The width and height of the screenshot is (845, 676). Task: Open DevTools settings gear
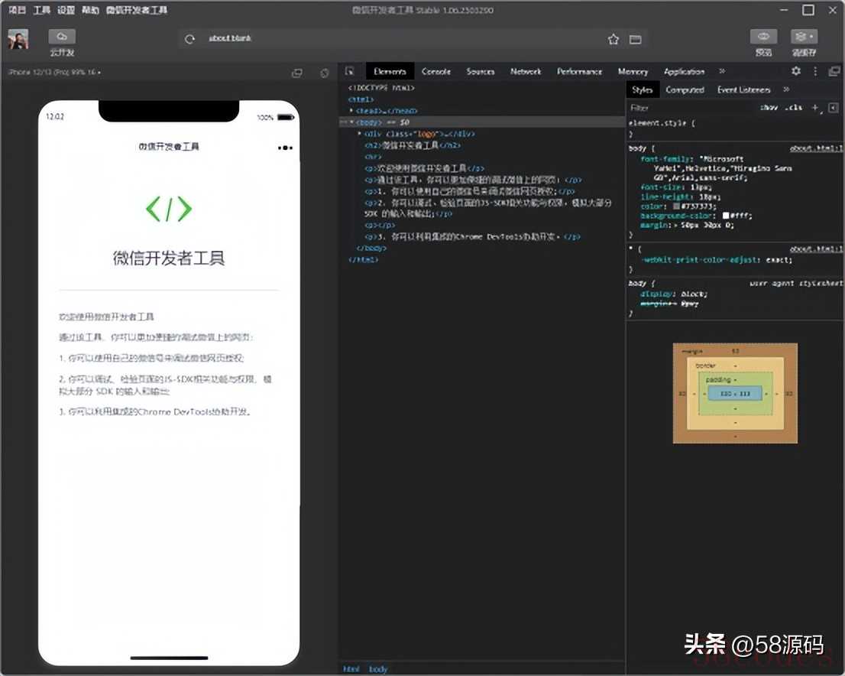point(796,70)
